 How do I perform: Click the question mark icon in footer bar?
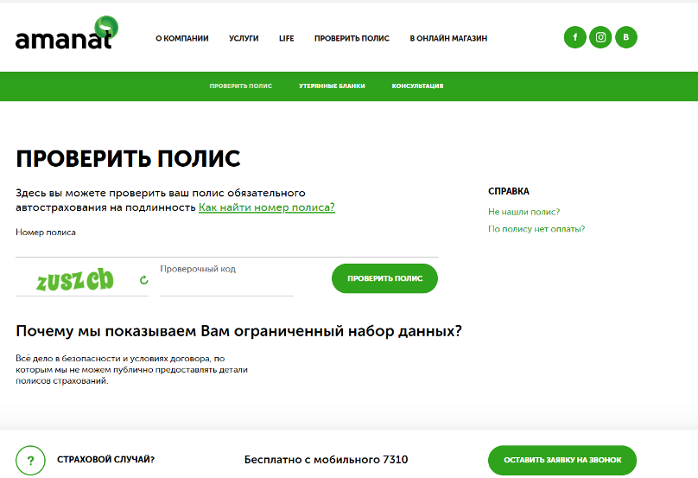click(x=31, y=460)
